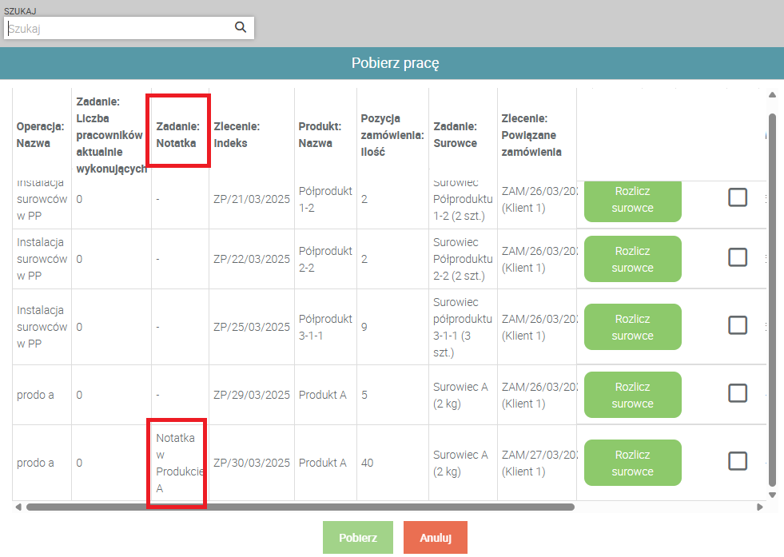Click the Produkt: Nazwa column header

[x=320, y=134]
